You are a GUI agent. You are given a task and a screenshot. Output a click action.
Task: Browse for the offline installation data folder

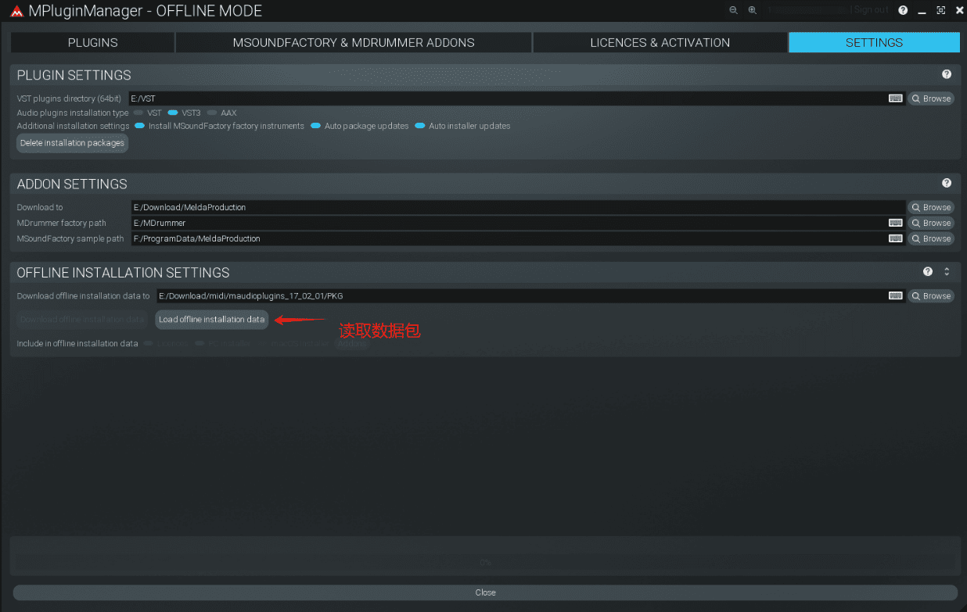931,295
